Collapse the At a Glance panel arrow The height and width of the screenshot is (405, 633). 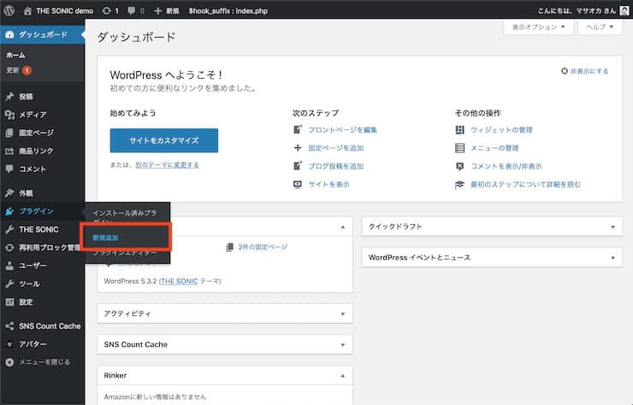pos(343,227)
